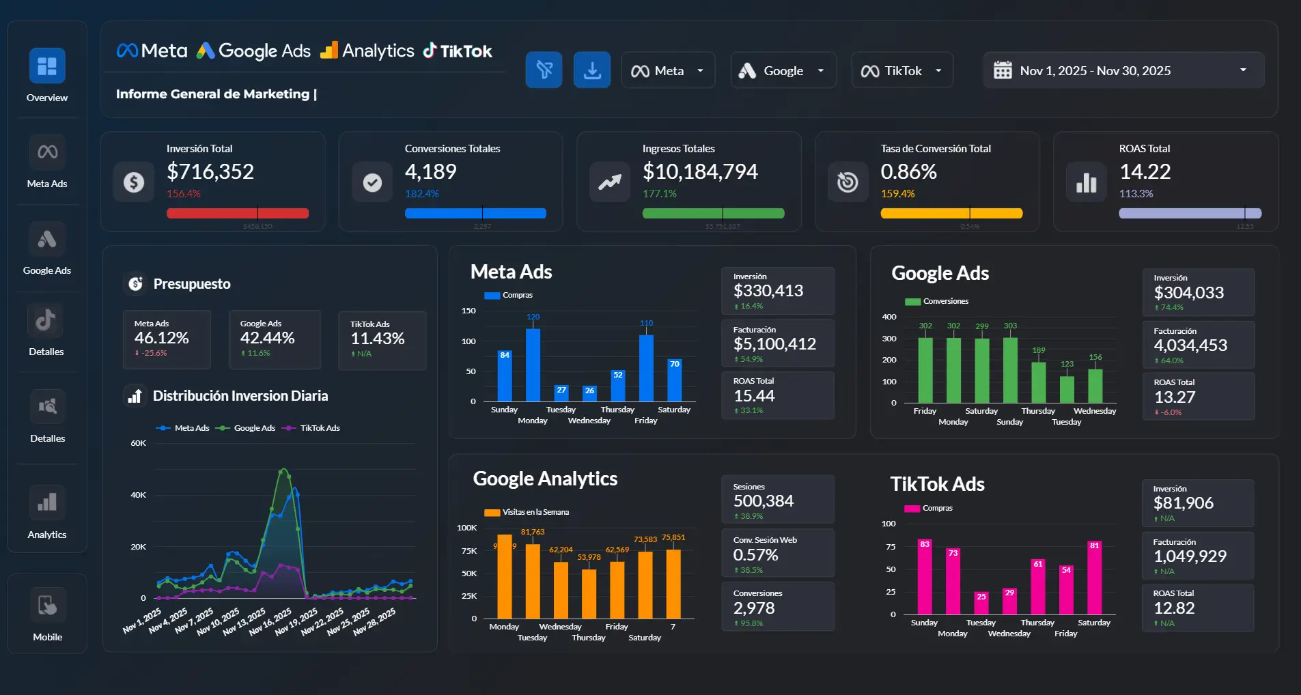Click TikTok Facturación 1,049,929 value

1190,556
